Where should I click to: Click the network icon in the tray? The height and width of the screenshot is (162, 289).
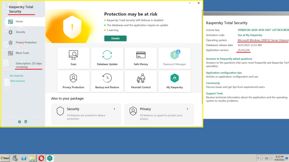point(267,158)
